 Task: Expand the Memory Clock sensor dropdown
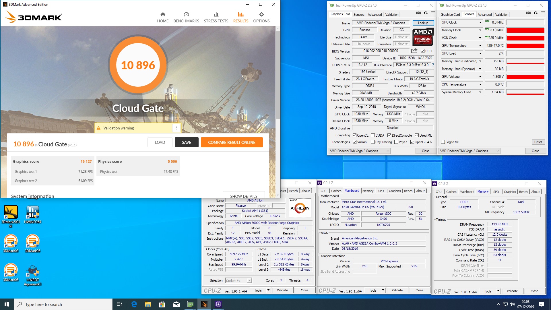pos(480,30)
